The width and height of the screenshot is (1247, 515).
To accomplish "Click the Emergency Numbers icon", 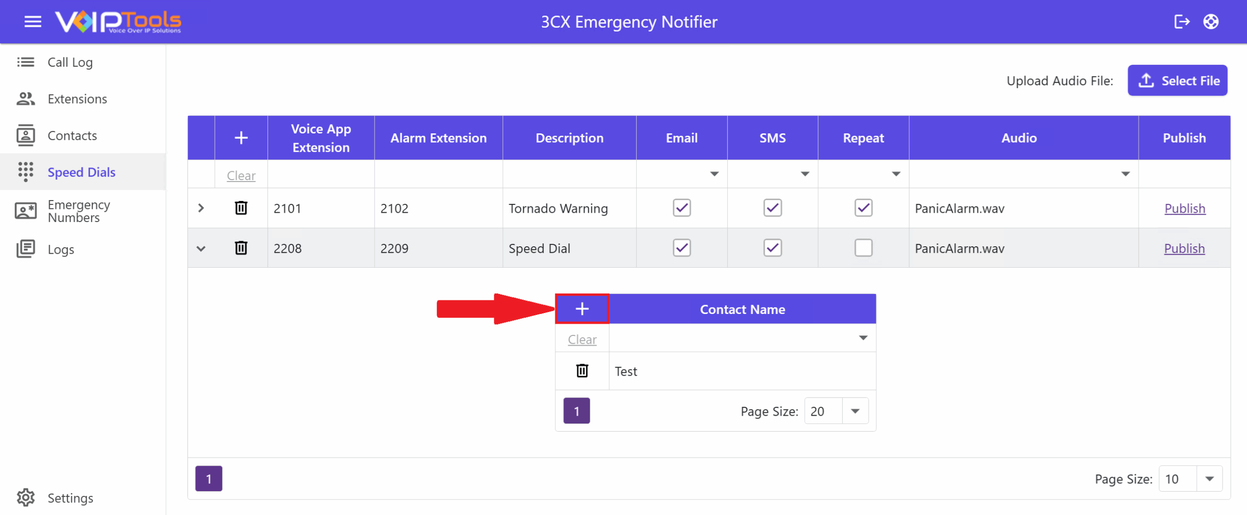I will click(25, 211).
